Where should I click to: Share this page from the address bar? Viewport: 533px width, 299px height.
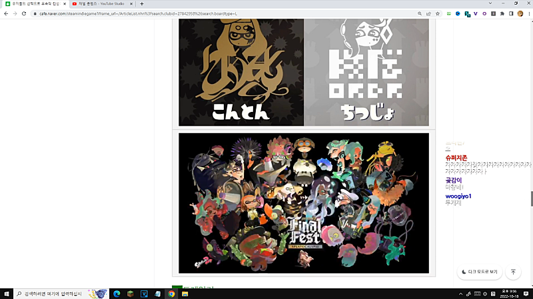click(428, 13)
